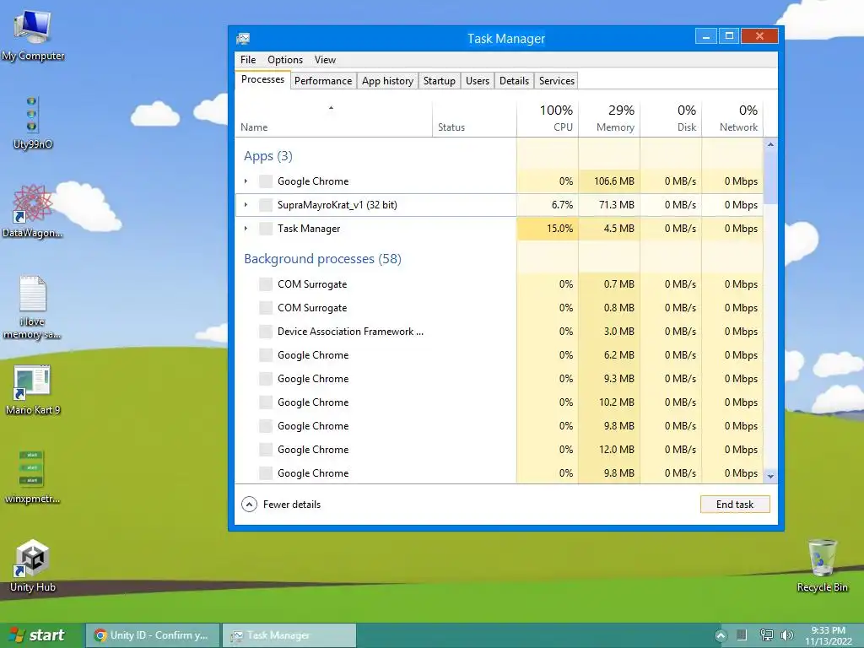Open the File menu
Screen dimensions: 864x648
tap(248, 60)
